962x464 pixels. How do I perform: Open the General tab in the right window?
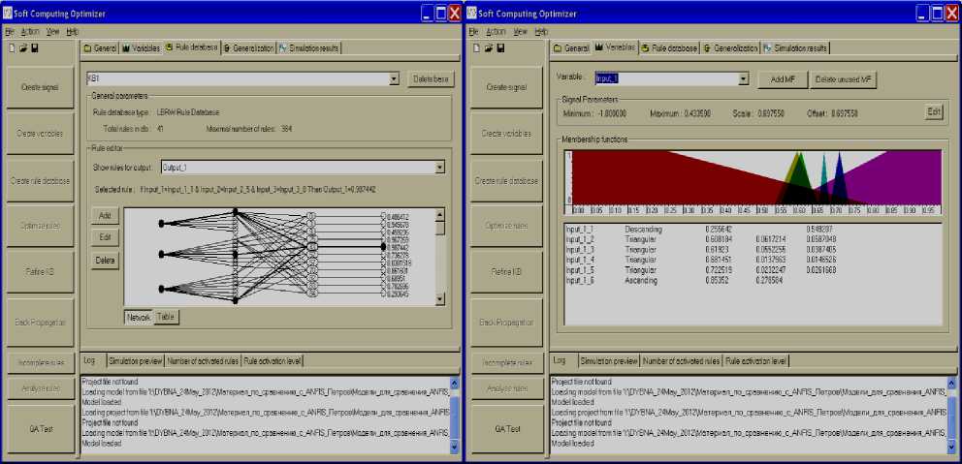tap(571, 47)
